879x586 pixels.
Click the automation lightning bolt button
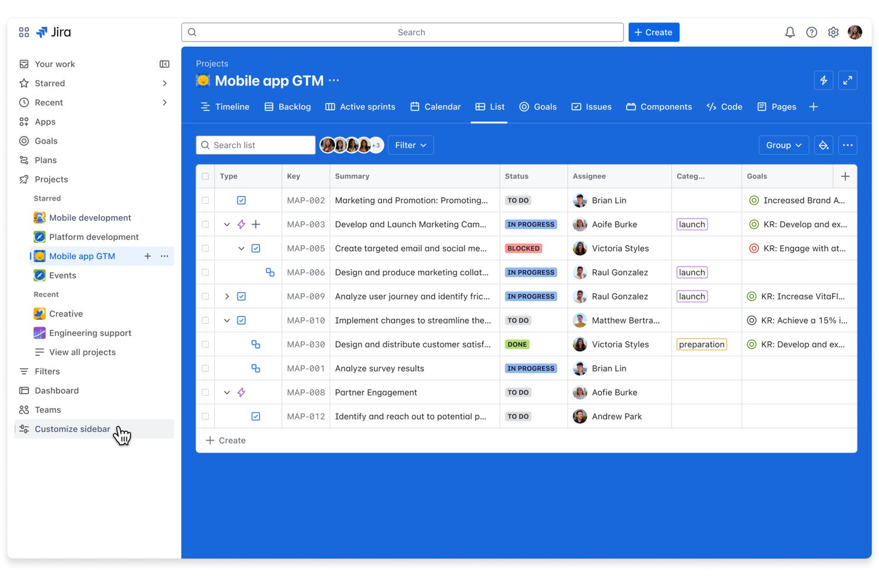pos(824,80)
